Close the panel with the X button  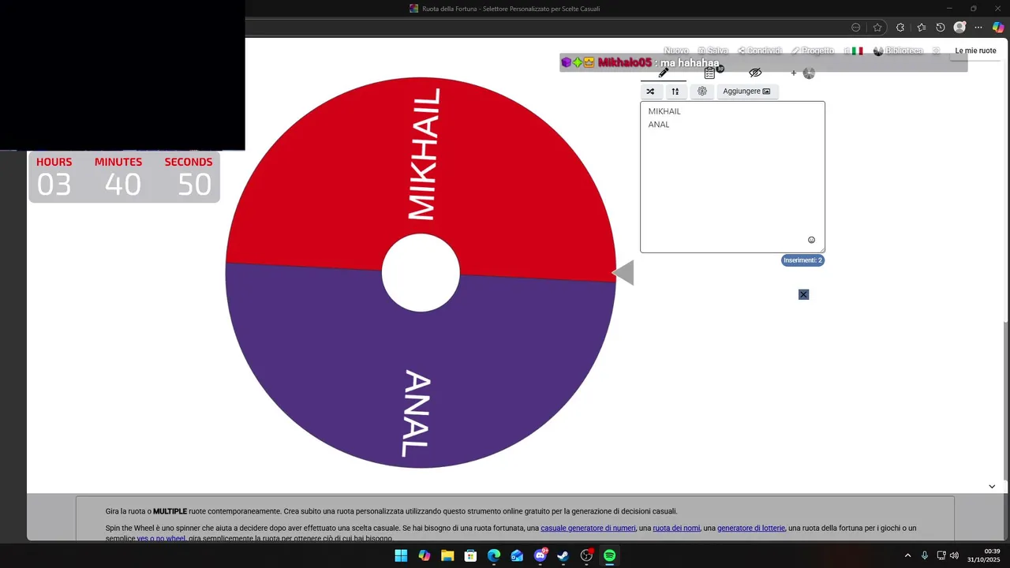[x=803, y=294]
